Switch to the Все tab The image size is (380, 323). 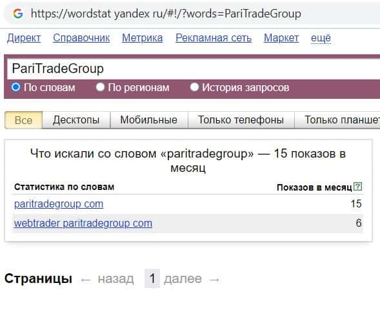[23, 120]
